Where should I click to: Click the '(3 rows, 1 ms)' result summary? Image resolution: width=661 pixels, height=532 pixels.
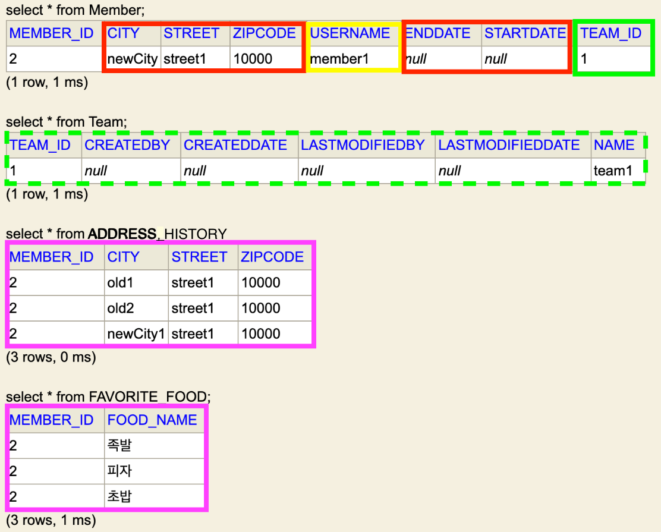pyautogui.click(x=51, y=520)
